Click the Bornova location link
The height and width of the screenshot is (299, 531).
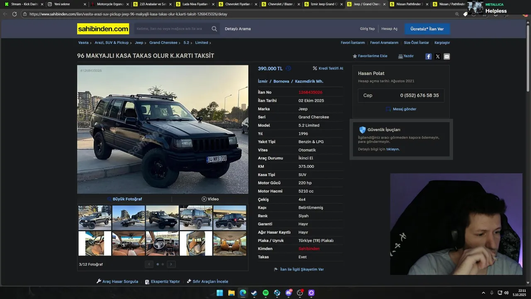click(x=281, y=81)
